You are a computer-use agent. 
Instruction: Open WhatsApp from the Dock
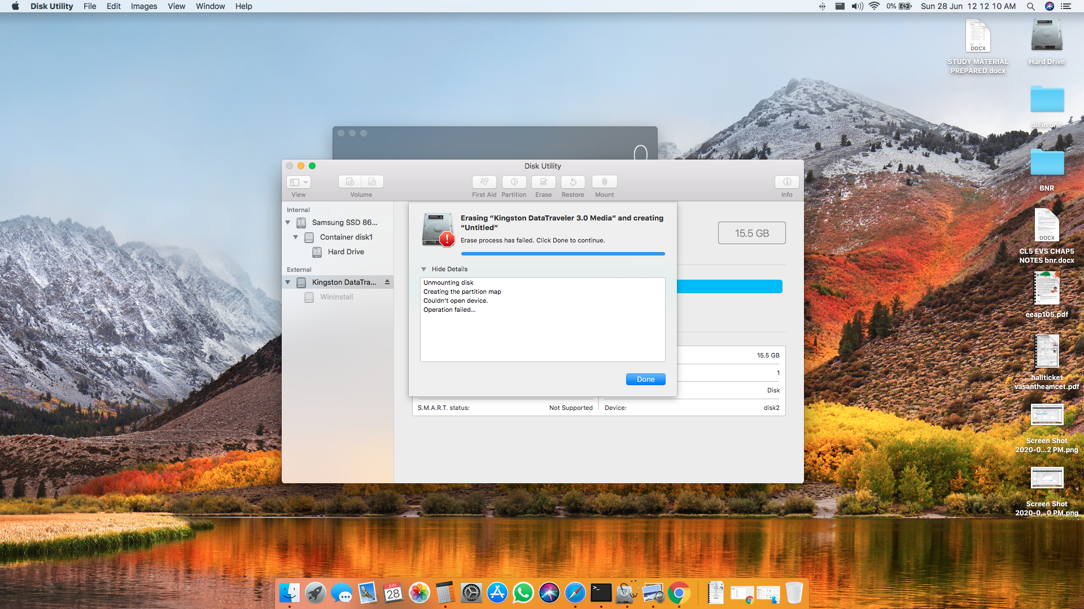point(523,593)
